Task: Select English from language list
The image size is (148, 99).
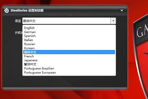Action: [69, 28]
